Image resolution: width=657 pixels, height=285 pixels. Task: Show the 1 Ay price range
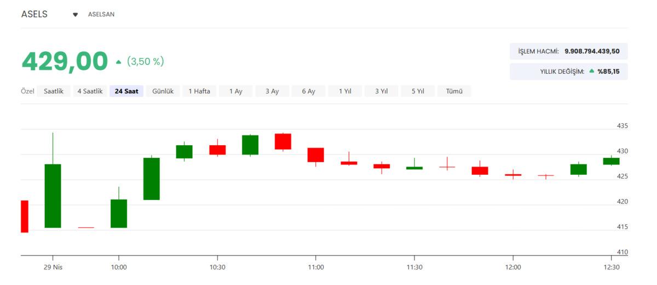point(235,91)
